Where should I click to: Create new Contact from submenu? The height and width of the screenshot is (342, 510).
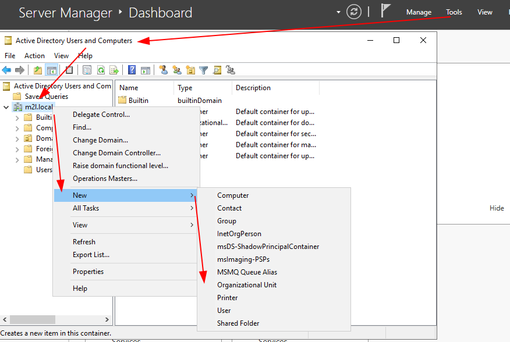tap(274, 208)
